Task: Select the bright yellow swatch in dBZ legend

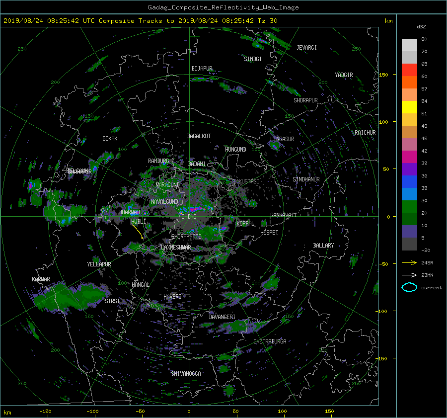Action: [409, 107]
